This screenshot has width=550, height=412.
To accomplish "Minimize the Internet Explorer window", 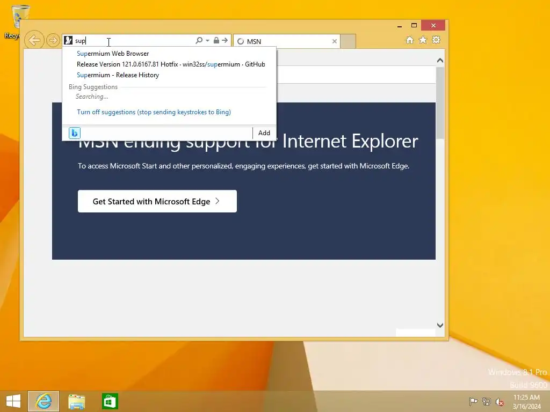I will 400,26.
